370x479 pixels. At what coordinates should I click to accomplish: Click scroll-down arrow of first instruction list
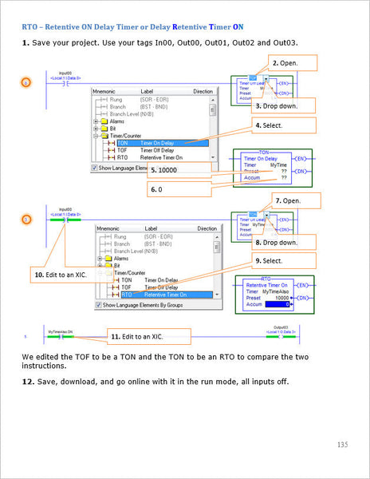click(213, 157)
